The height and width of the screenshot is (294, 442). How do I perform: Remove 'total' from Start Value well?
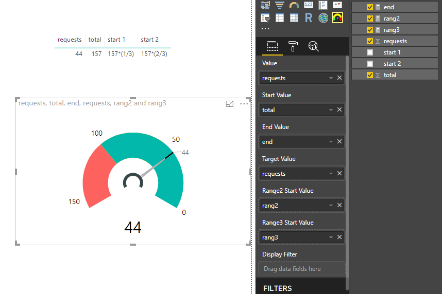click(x=339, y=109)
